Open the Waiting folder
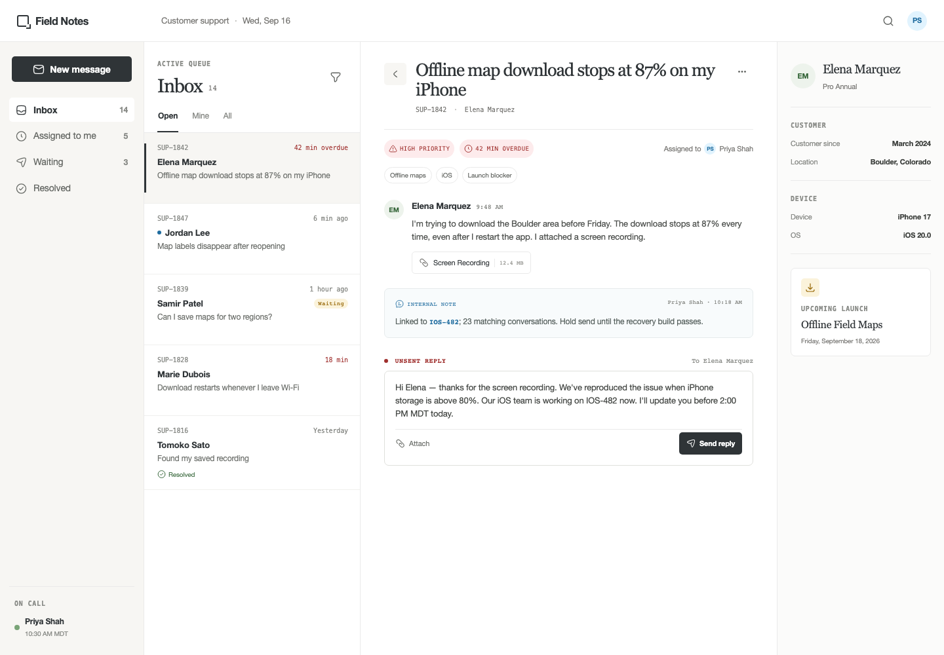The width and height of the screenshot is (944, 655). coord(71,162)
